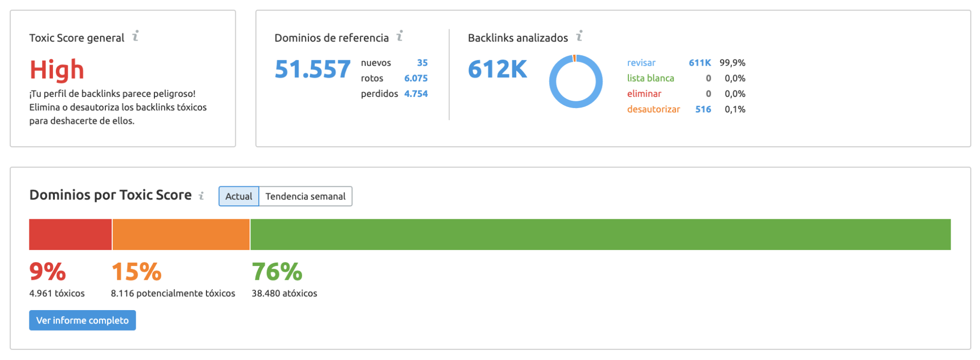Click revisar count 611K
This screenshot has height=360, width=980.
(700, 63)
